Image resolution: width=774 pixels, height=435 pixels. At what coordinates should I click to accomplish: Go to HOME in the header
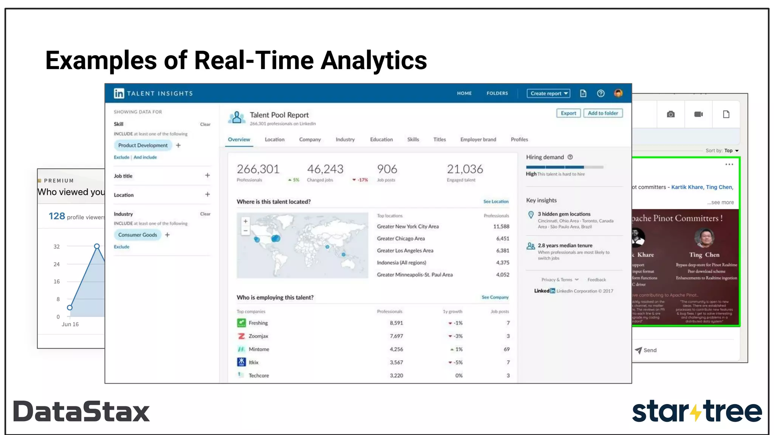pos(464,93)
